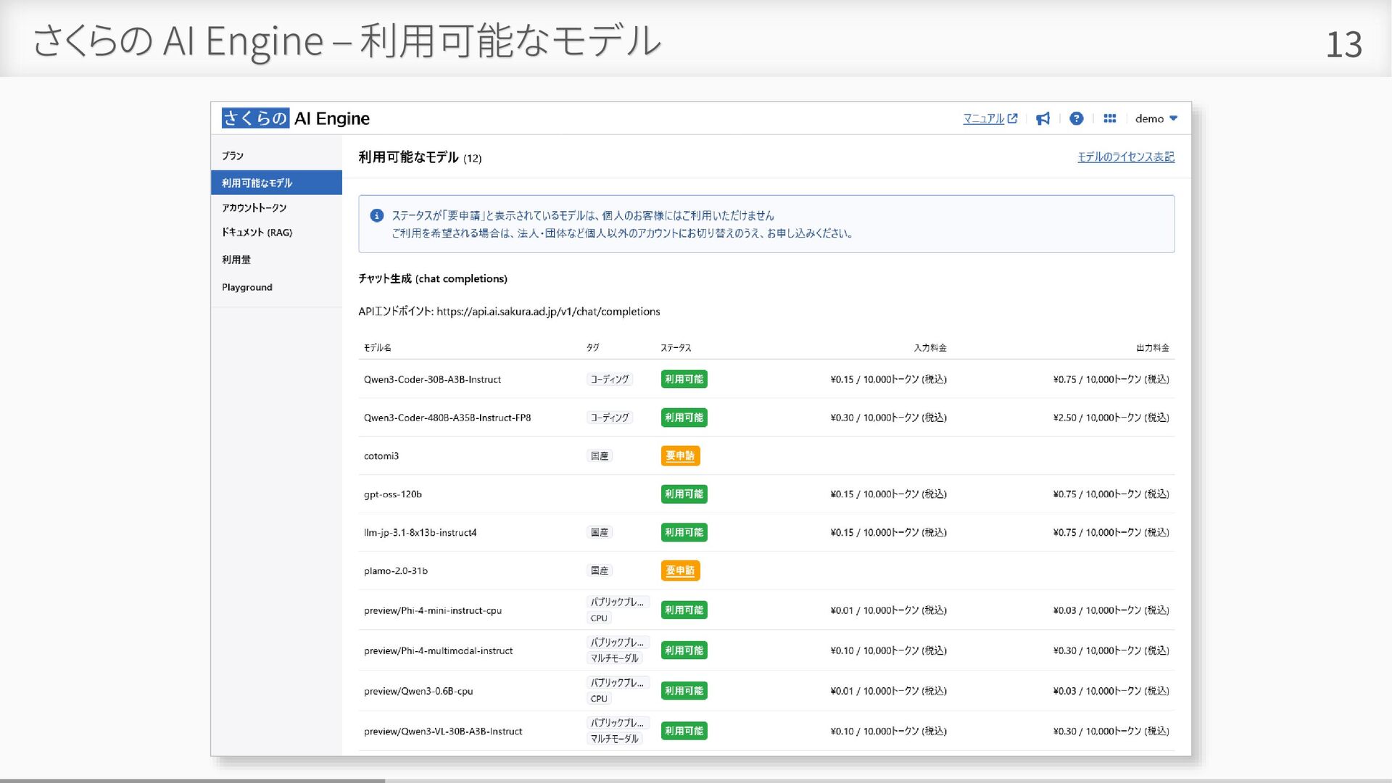
Task: Click the さくらの AI Engine logo
Action: pyautogui.click(x=296, y=118)
